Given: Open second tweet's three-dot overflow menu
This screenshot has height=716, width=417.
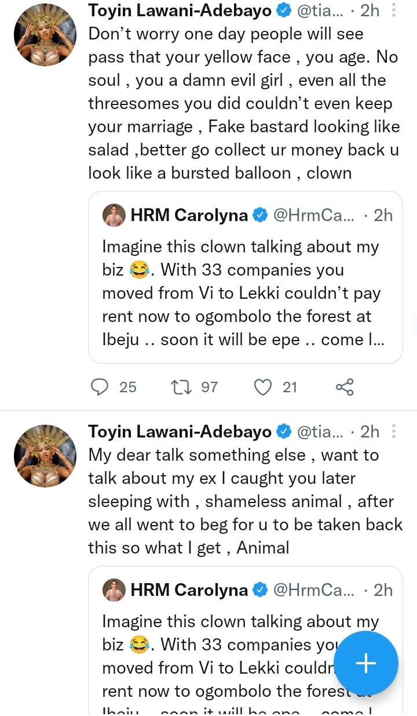Looking at the screenshot, I should pos(394,432).
